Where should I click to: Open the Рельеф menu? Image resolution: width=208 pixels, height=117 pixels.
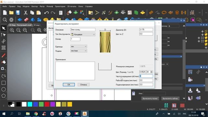50,6
